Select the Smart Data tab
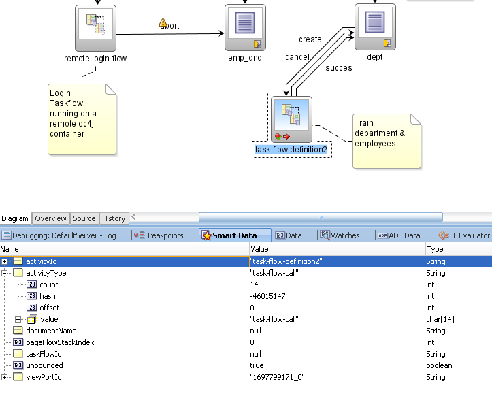This screenshot has width=492, height=409. (234, 235)
